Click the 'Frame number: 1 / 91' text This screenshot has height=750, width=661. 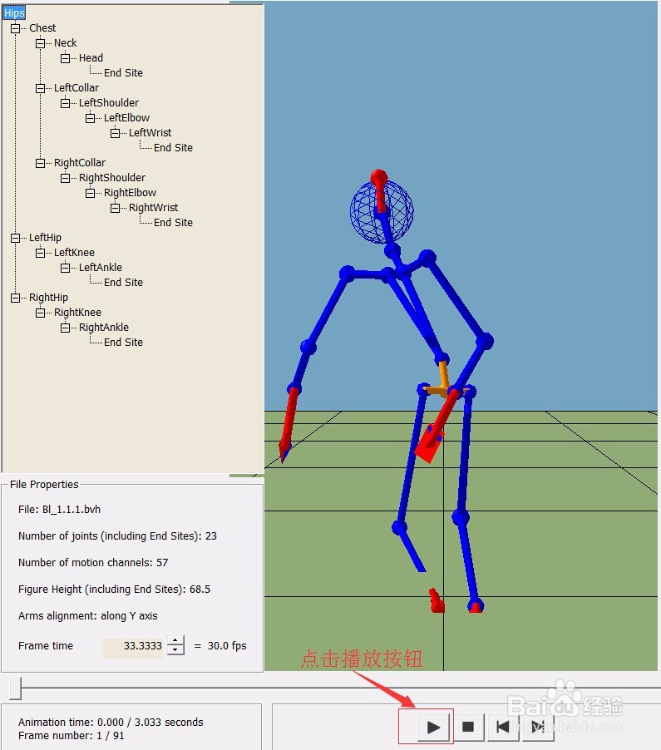coord(72,736)
